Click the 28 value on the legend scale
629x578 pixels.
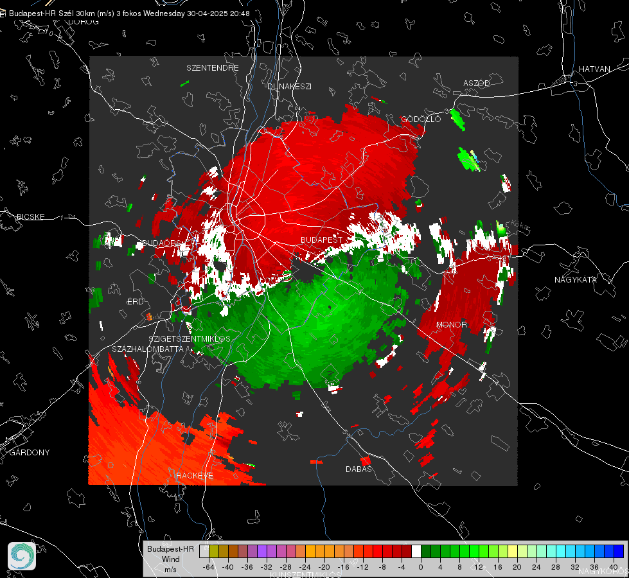(x=556, y=567)
